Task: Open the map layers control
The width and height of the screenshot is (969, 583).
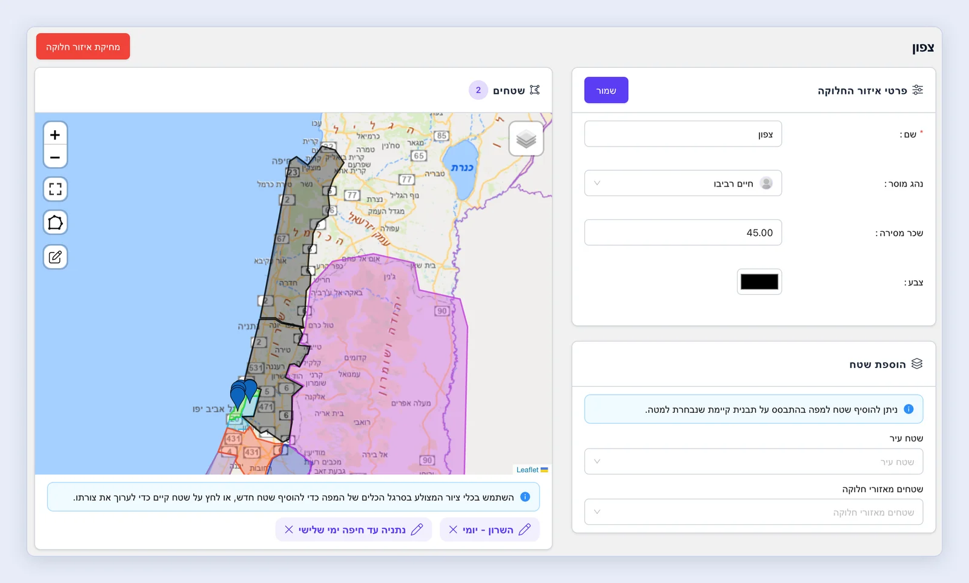Action: coord(526,139)
